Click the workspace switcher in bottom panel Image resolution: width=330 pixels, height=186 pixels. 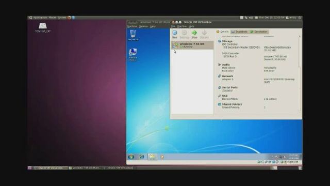tap(284, 168)
